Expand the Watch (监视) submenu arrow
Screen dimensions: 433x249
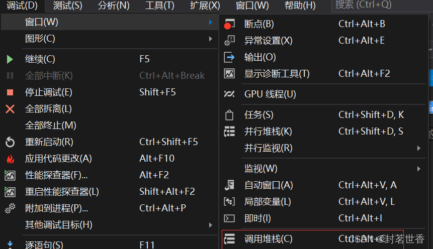tap(418, 168)
